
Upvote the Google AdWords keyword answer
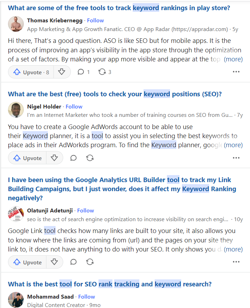(27, 158)
